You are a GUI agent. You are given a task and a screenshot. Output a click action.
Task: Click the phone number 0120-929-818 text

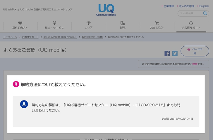click(x=150, y=105)
